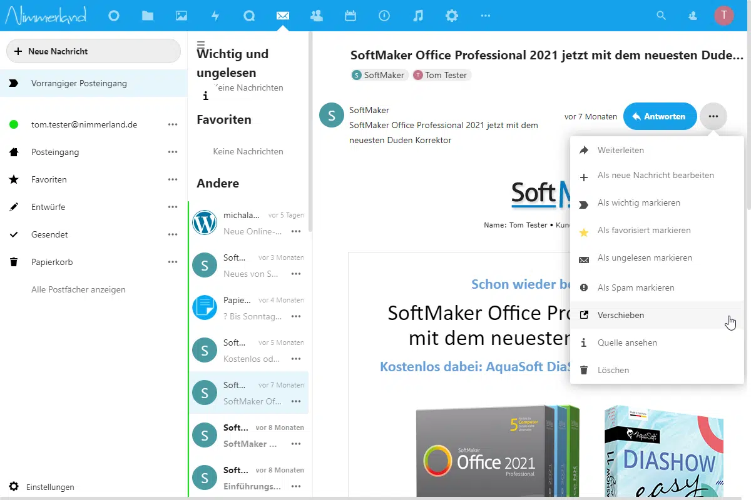Click the message list scrollbar
This screenshot has height=500, width=751.
(x=310, y=131)
